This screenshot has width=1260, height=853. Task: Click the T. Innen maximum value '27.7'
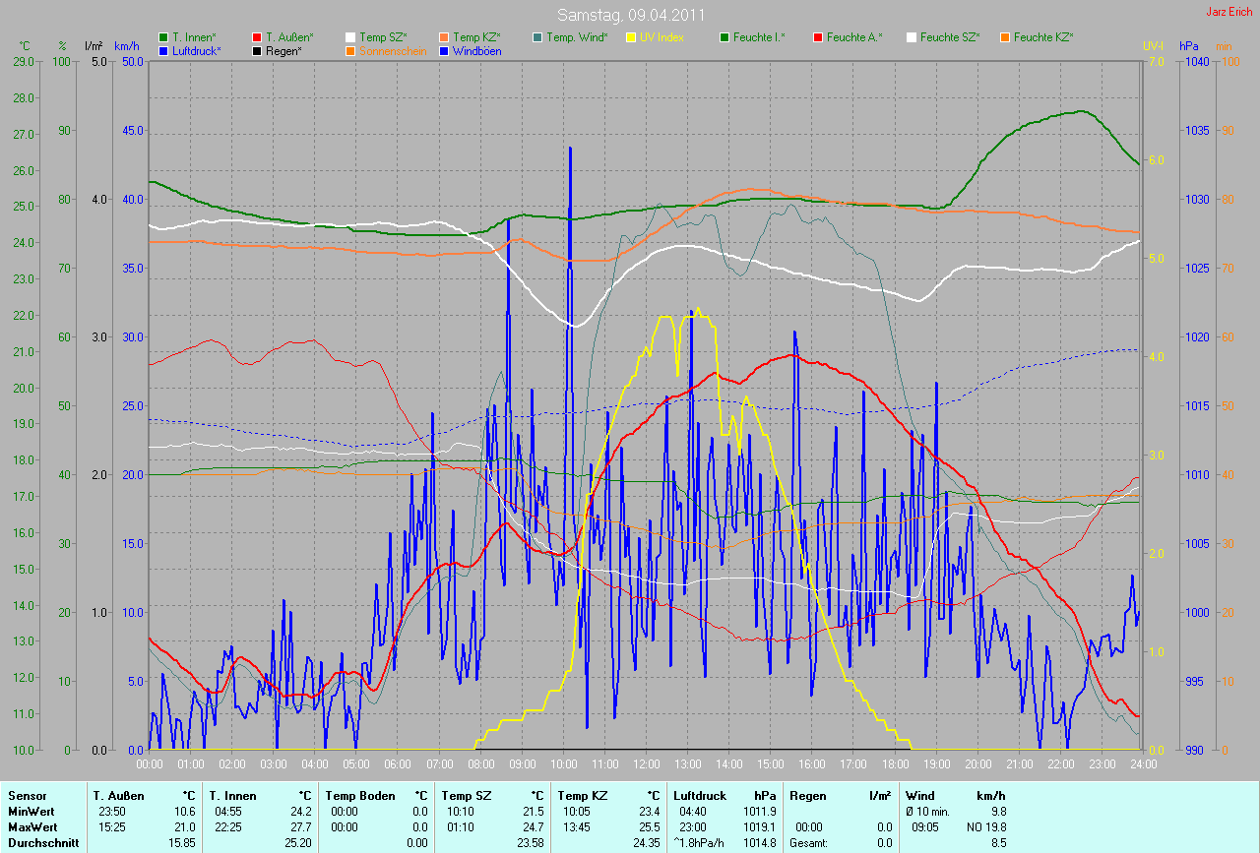point(300,826)
